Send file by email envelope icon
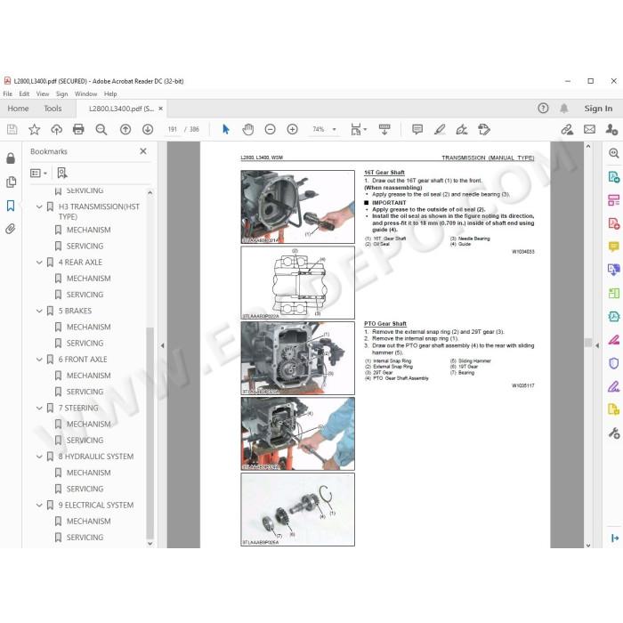The image size is (623, 623). click(589, 129)
